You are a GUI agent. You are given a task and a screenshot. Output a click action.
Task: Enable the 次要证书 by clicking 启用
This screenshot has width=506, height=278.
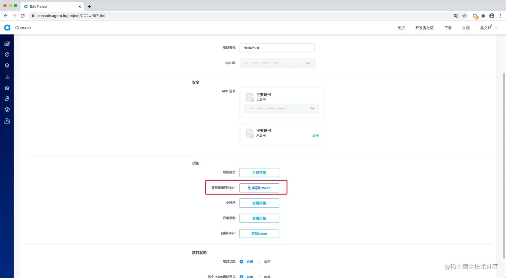coord(315,135)
